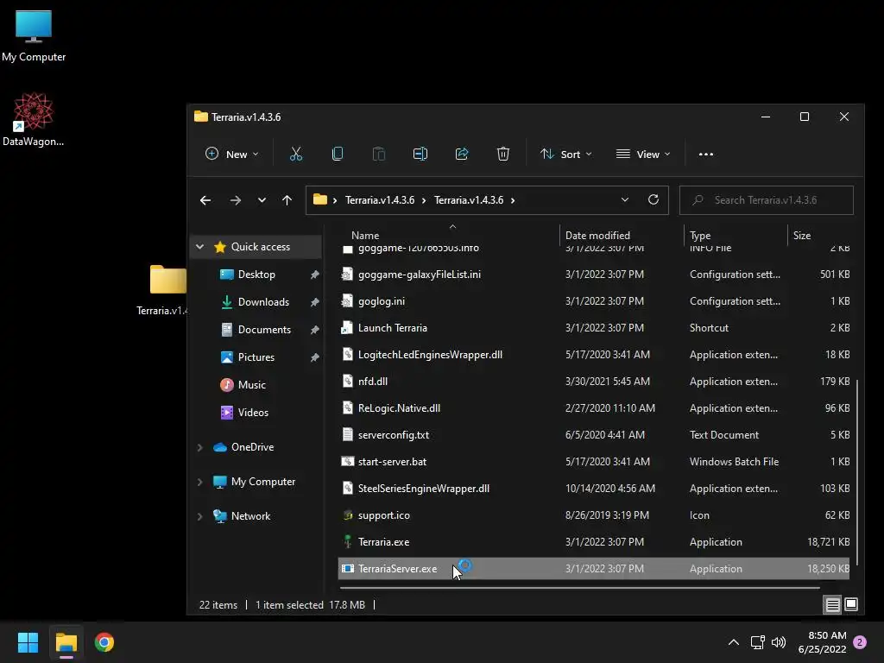Open Videos in navigation pane
This screenshot has width=884, height=663.
point(253,412)
